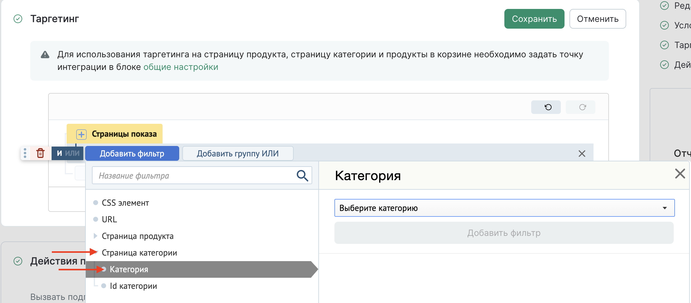This screenshot has width=691, height=303.
Task: Click the Отменить button
Action: point(598,19)
